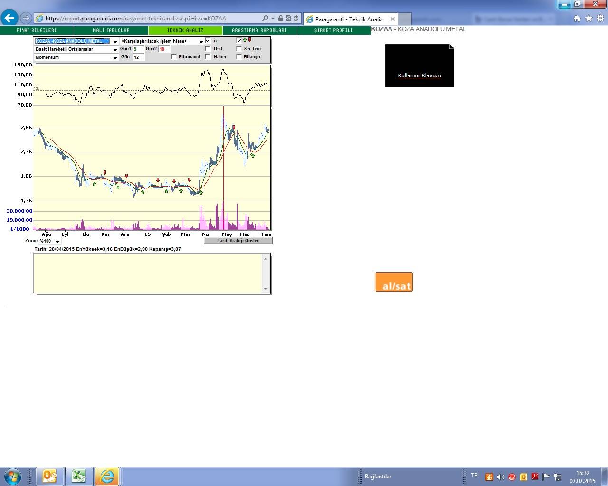The width and height of the screenshot is (608, 486).
Task: Open the Kullanım Klavuzu link
Action: (419, 75)
